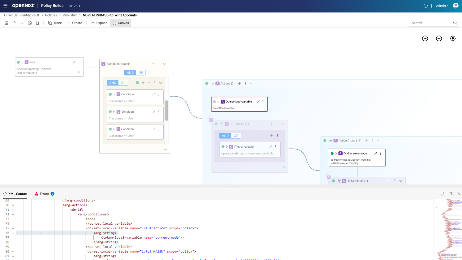Open the hamburger navigation menu
This screenshot has width=462, height=260.
click(x=5, y=6)
